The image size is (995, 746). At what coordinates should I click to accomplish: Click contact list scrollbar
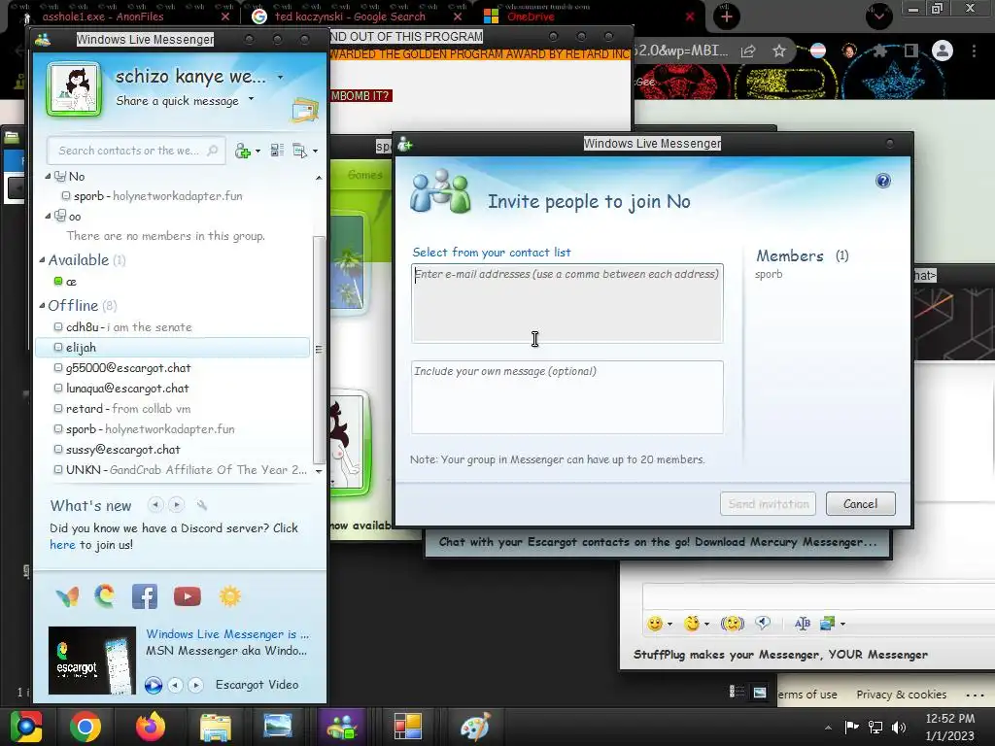(319, 349)
